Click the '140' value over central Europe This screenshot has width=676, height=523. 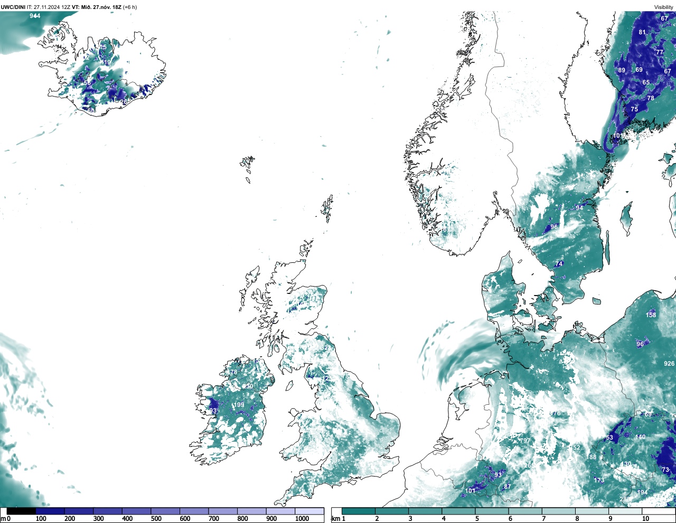coord(641,437)
